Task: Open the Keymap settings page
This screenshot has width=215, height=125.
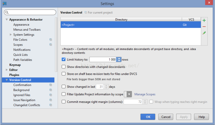Action: pyautogui.click(x=15, y=65)
